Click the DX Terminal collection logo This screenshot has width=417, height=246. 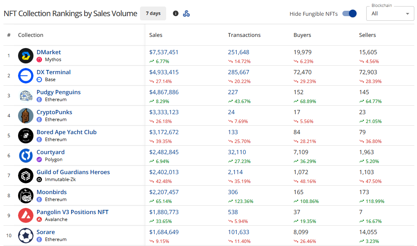26,76
